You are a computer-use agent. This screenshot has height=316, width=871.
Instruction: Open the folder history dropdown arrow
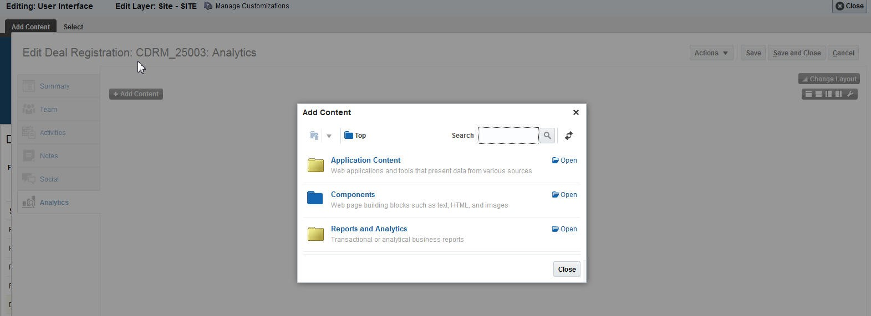[x=329, y=136]
